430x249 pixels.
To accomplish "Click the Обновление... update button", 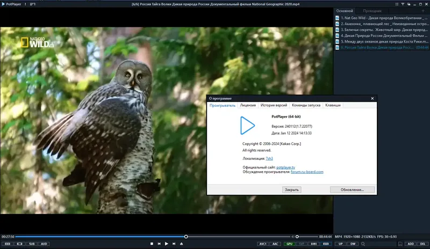I will (x=352, y=189).
